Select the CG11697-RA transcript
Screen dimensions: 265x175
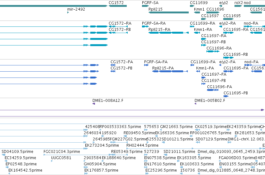pyautogui.click(x=204, y=39)
